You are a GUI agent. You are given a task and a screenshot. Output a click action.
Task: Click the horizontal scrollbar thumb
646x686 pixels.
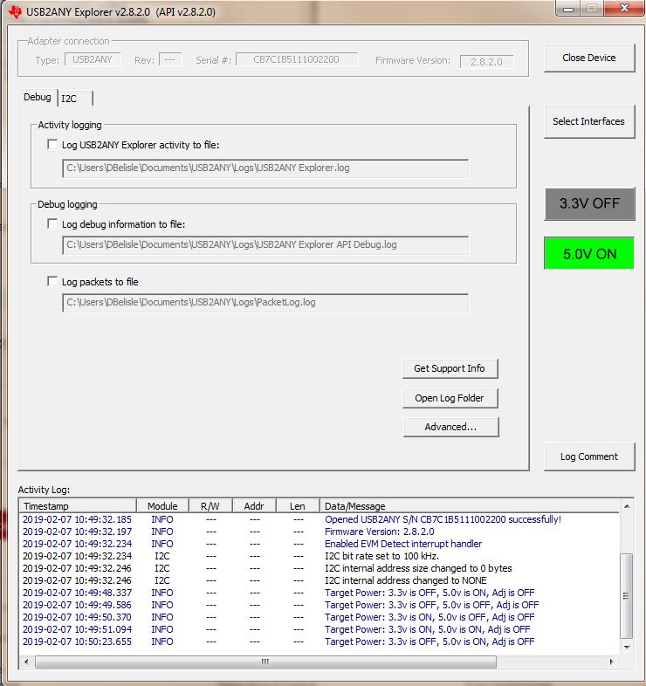pos(265,662)
